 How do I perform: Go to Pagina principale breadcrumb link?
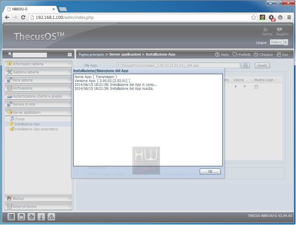[x=91, y=54]
